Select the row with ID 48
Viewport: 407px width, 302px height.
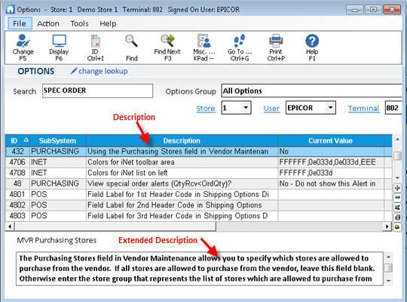tap(199, 183)
